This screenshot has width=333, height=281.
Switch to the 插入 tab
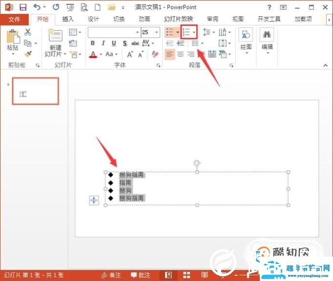point(68,19)
